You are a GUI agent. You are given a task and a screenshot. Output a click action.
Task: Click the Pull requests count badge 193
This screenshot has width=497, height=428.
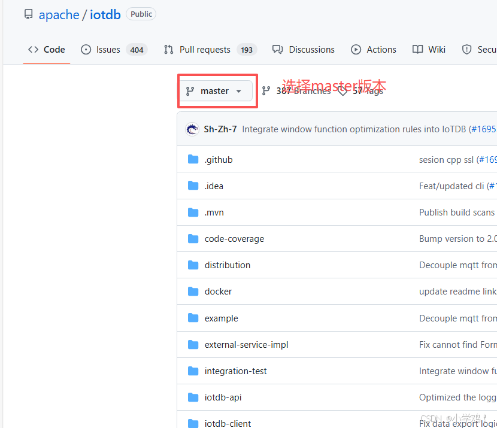(247, 50)
